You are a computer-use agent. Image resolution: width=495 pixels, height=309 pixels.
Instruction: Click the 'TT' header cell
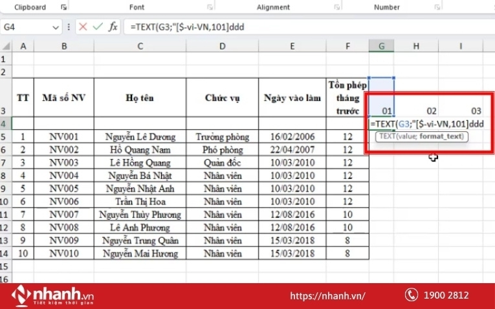click(23, 98)
